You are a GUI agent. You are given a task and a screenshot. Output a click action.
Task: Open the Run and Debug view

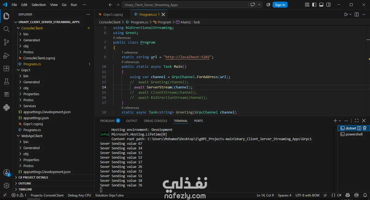(7, 55)
